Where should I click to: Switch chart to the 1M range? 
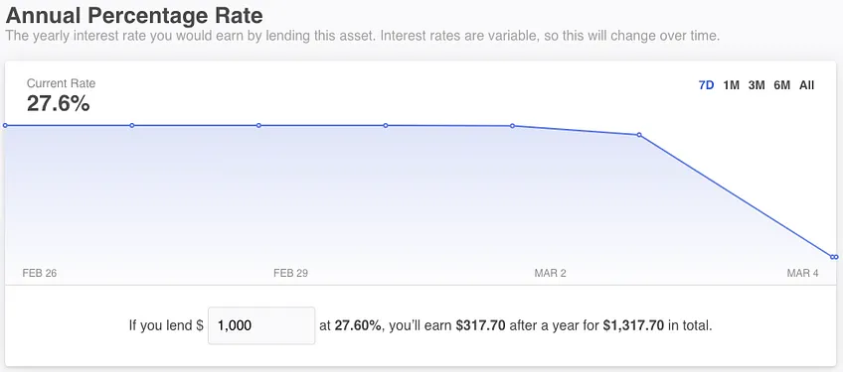(732, 84)
